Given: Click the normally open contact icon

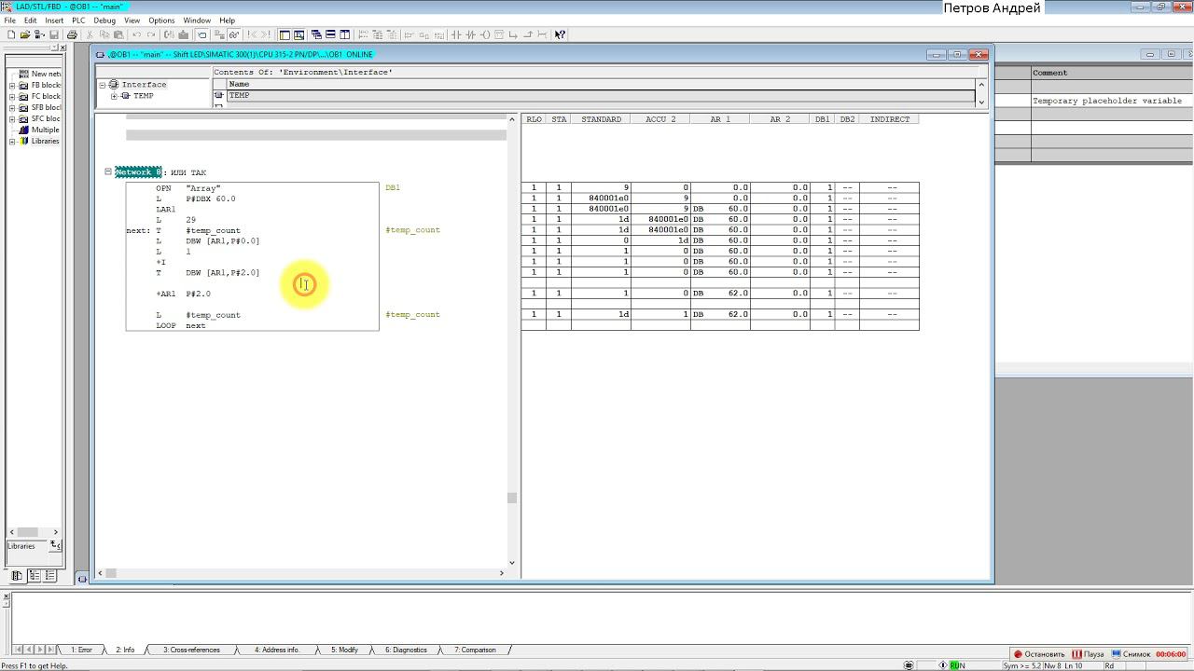Looking at the screenshot, I should pyautogui.click(x=456, y=34).
